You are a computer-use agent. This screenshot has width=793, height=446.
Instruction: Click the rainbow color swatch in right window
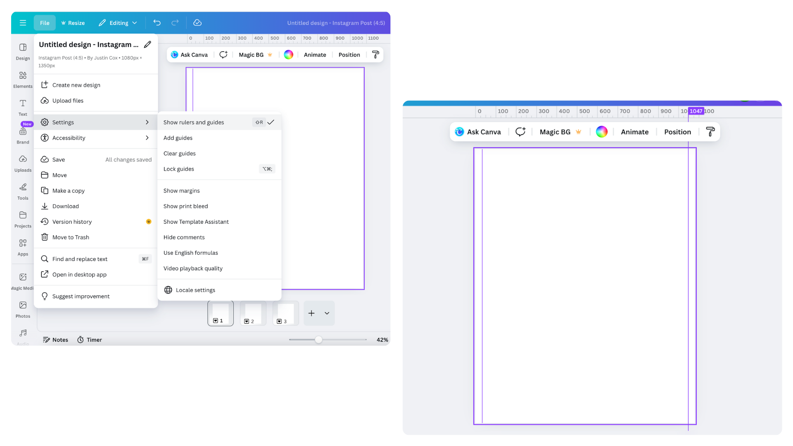(602, 132)
